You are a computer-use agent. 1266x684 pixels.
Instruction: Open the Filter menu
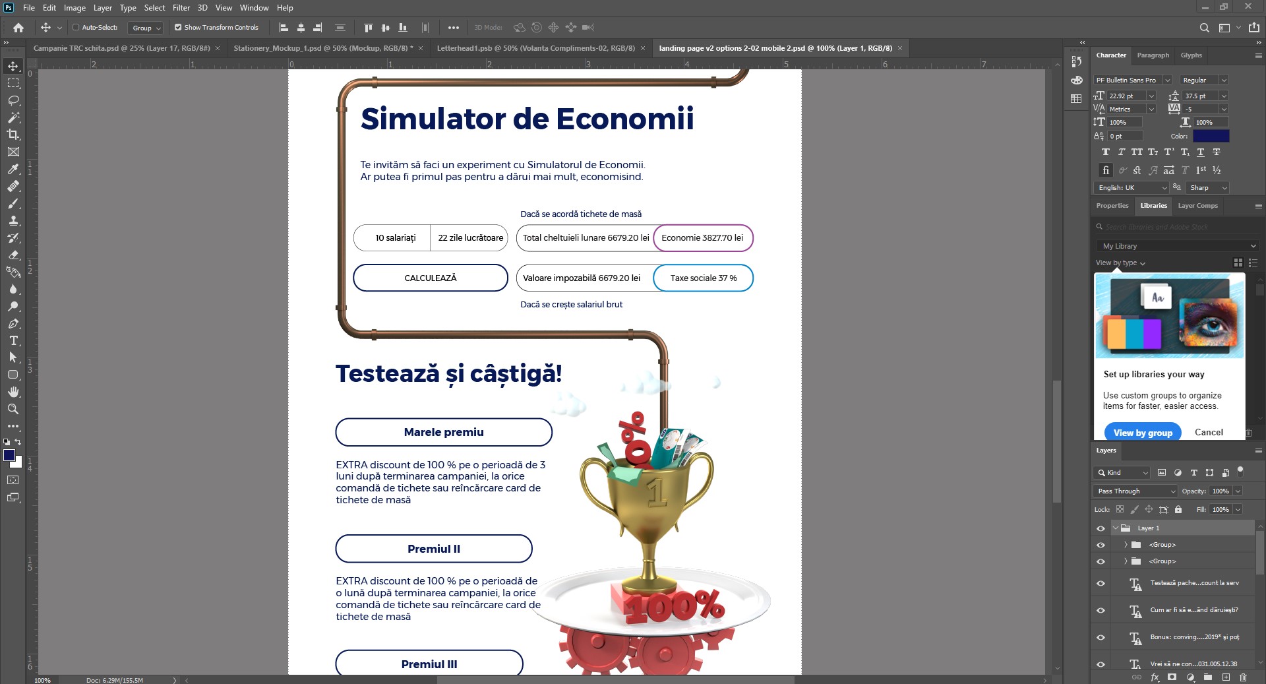point(181,8)
